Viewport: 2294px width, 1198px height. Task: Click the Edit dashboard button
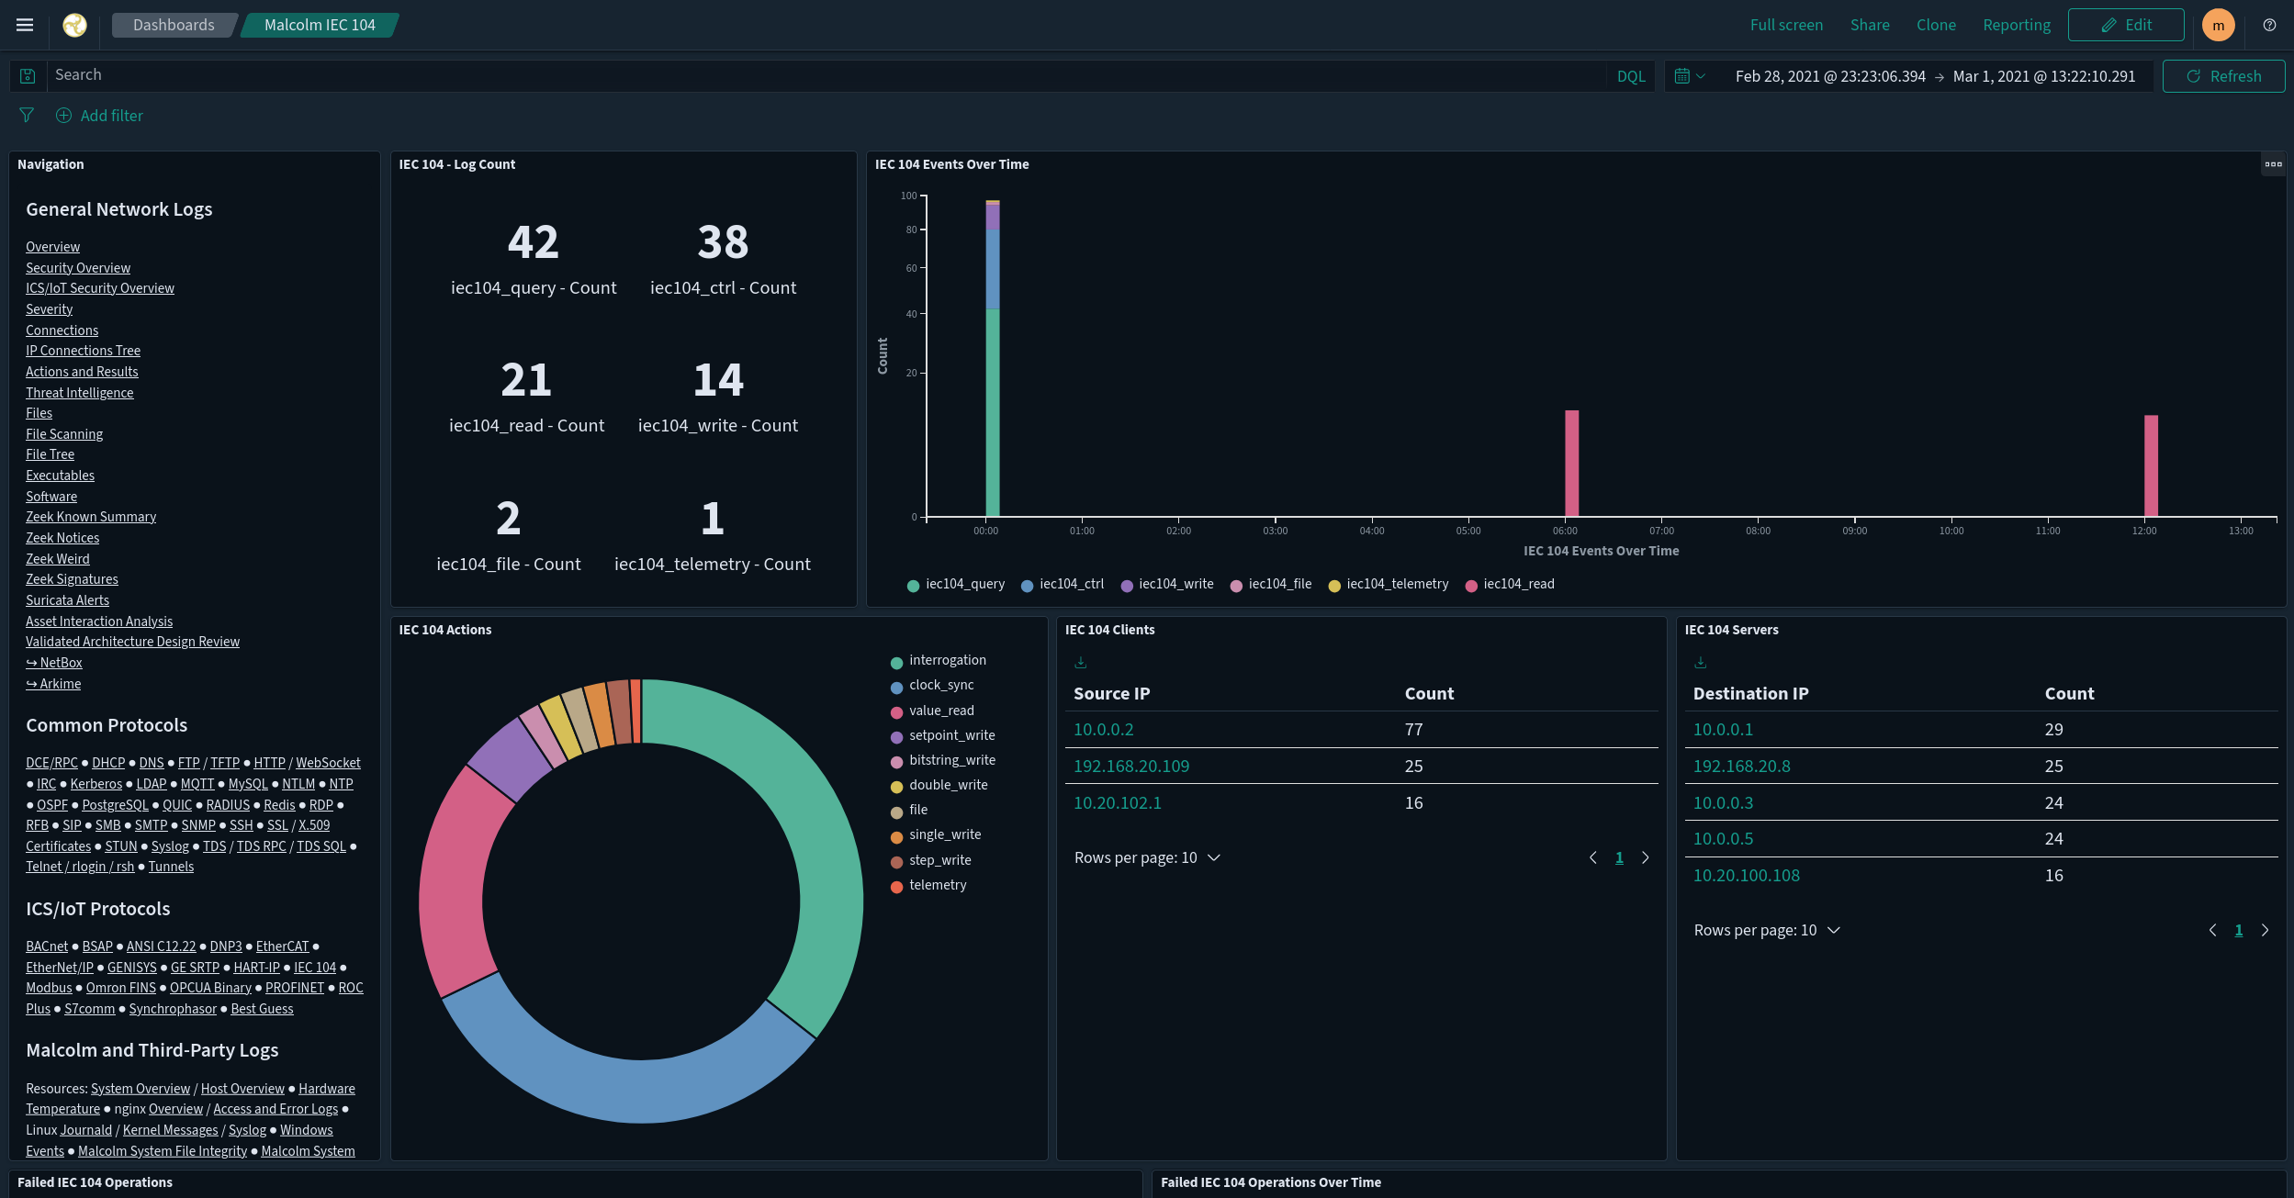tap(2126, 25)
